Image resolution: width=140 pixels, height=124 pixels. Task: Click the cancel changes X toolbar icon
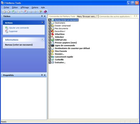(x=9, y=12)
